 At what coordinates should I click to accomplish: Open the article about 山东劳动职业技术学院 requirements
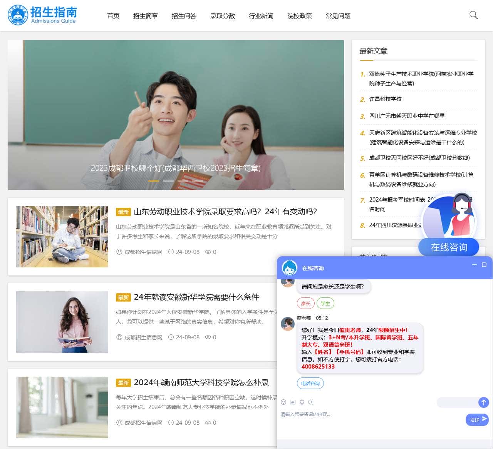point(225,212)
